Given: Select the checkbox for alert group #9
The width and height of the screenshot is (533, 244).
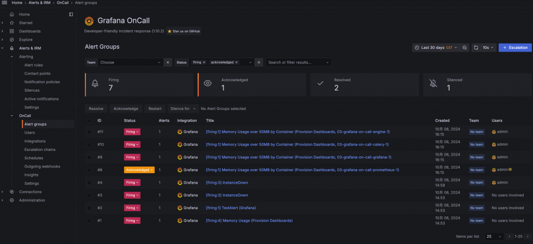Looking at the screenshot, I should [x=89, y=157].
